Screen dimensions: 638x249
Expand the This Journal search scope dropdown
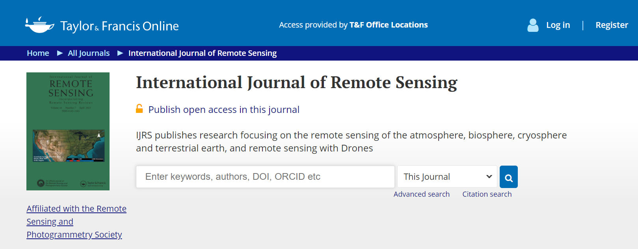click(x=447, y=177)
